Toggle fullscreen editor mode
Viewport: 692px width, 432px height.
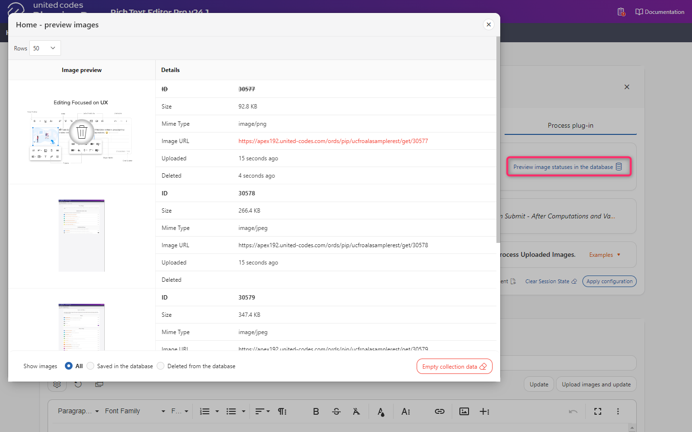pyautogui.click(x=598, y=411)
